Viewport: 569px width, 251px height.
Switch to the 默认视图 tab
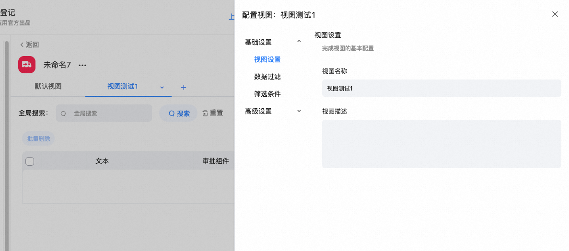click(48, 87)
